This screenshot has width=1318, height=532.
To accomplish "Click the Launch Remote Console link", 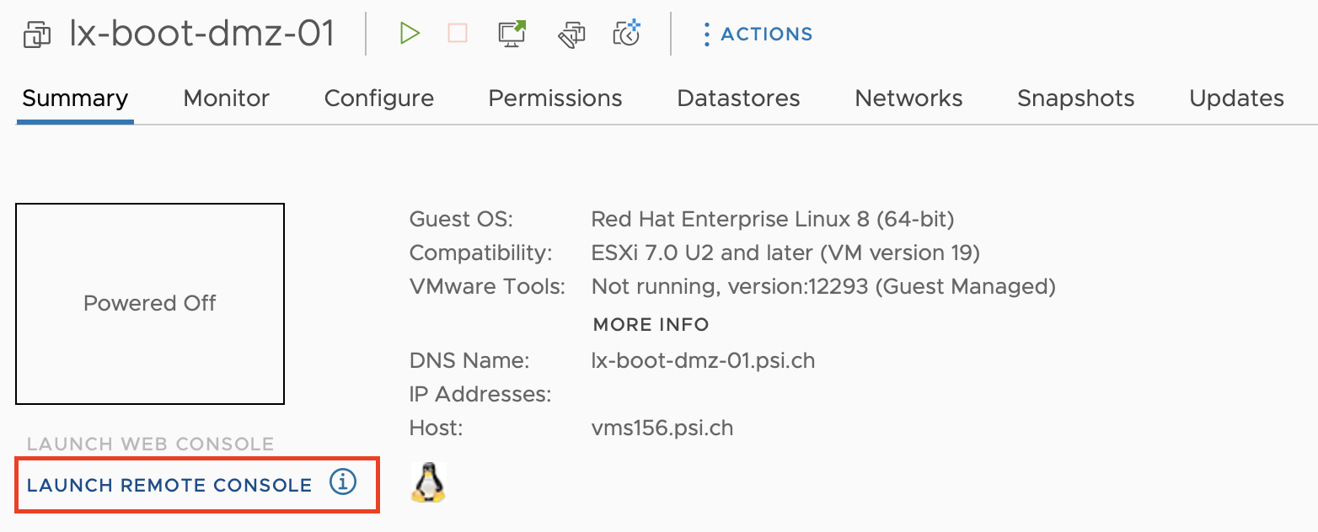I will [169, 485].
